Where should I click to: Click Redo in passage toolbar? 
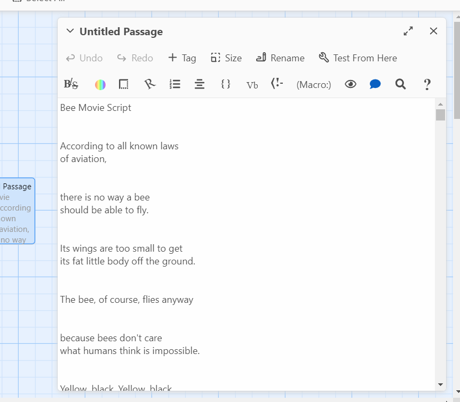135,58
